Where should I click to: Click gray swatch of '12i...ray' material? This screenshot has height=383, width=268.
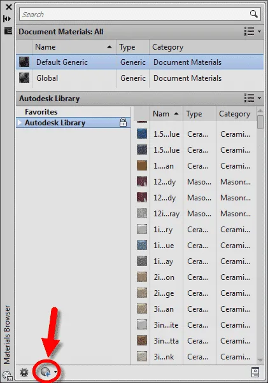pyautogui.click(x=142, y=213)
